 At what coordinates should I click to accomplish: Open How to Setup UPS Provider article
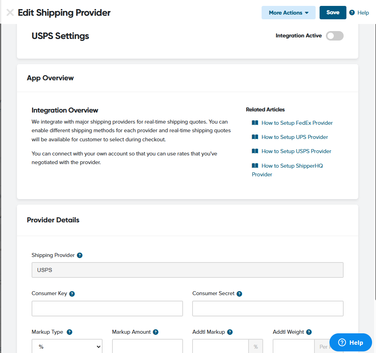pos(294,137)
